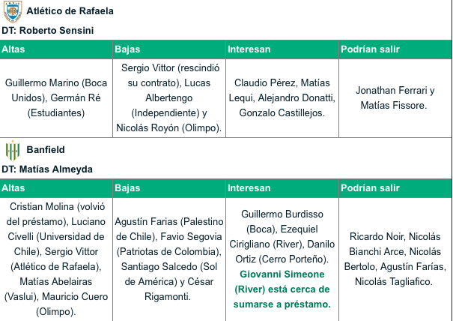Click the Ricardo Noir, Nicolás Bianchi Arce cell
Viewport: 453px width, 321px height.
point(395,259)
